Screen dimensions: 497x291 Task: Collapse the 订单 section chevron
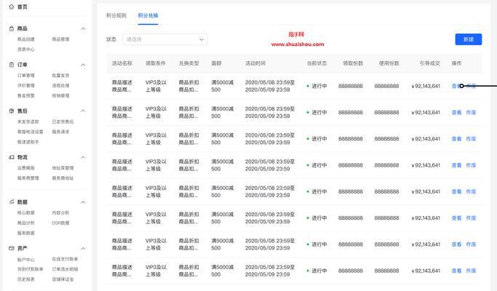[x=83, y=65]
